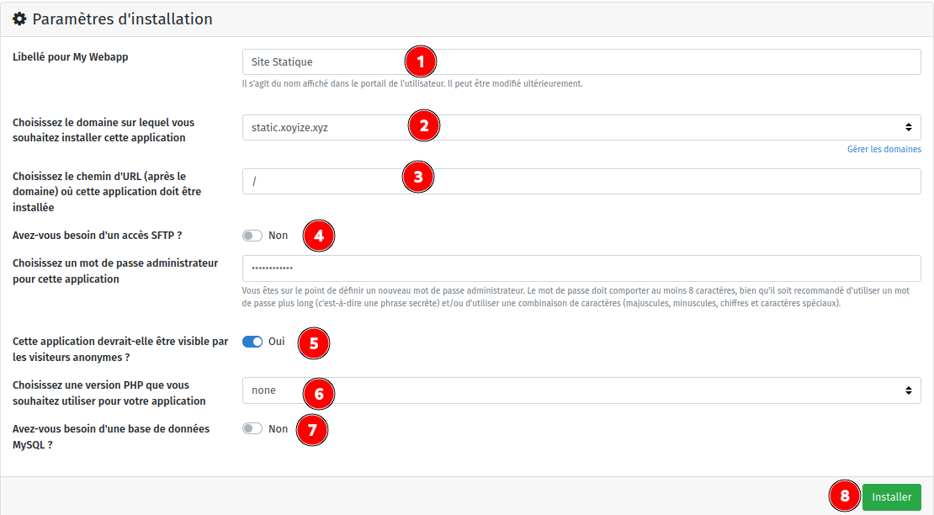Click the red number 1 badge

pos(420,61)
